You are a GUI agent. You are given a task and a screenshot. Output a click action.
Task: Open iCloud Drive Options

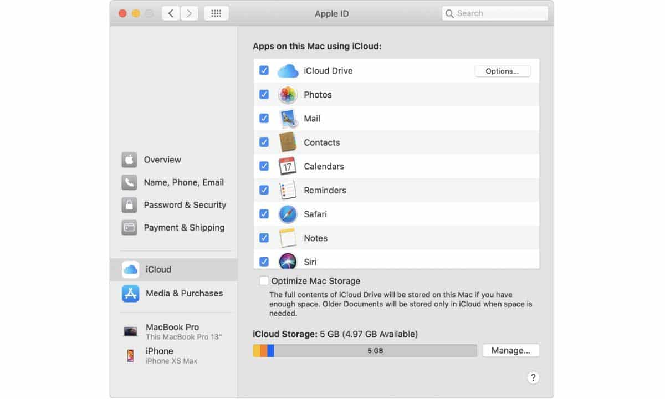click(502, 71)
